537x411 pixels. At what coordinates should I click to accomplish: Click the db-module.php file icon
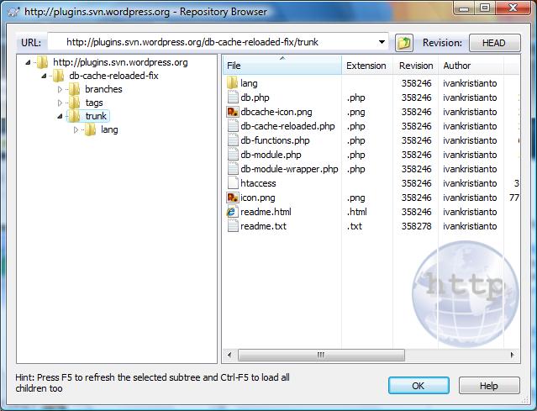click(233, 155)
